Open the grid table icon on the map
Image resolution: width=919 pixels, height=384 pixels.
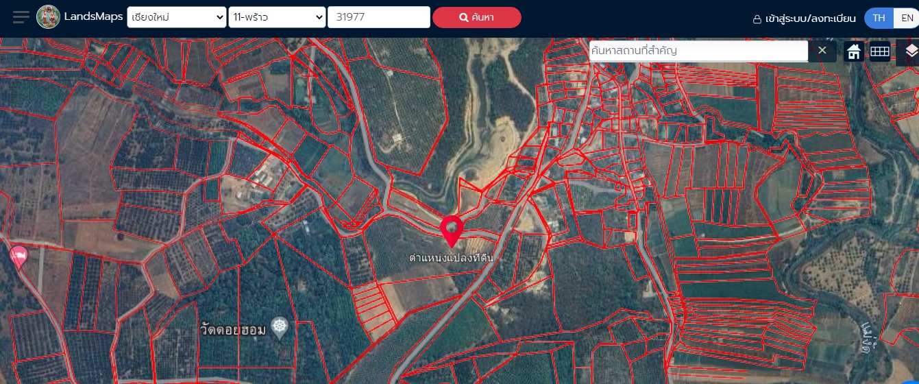coord(880,51)
